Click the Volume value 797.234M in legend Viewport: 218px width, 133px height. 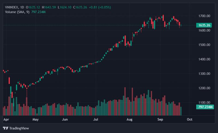click(38, 12)
